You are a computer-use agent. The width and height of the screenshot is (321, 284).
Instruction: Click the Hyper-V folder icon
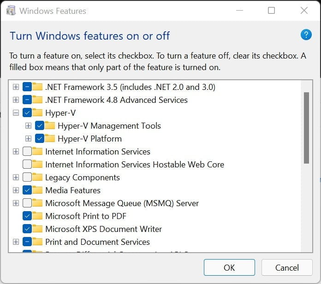pyautogui.click(x=38, y=113)
